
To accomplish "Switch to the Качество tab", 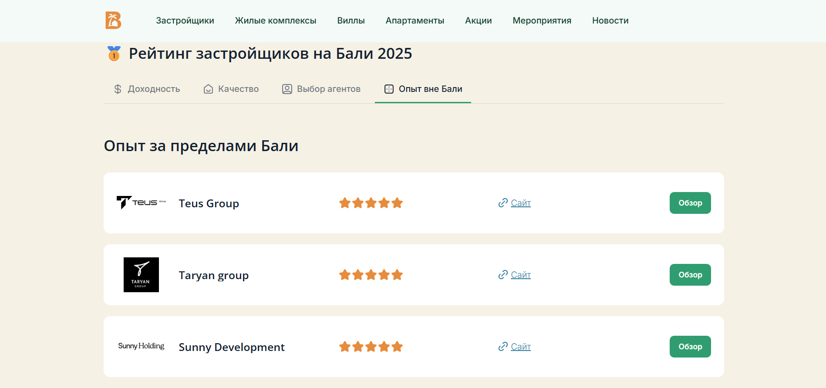I will click(x=231, y=89).
